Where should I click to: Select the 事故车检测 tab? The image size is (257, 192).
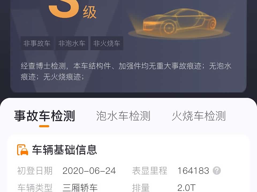click(44, 116)
